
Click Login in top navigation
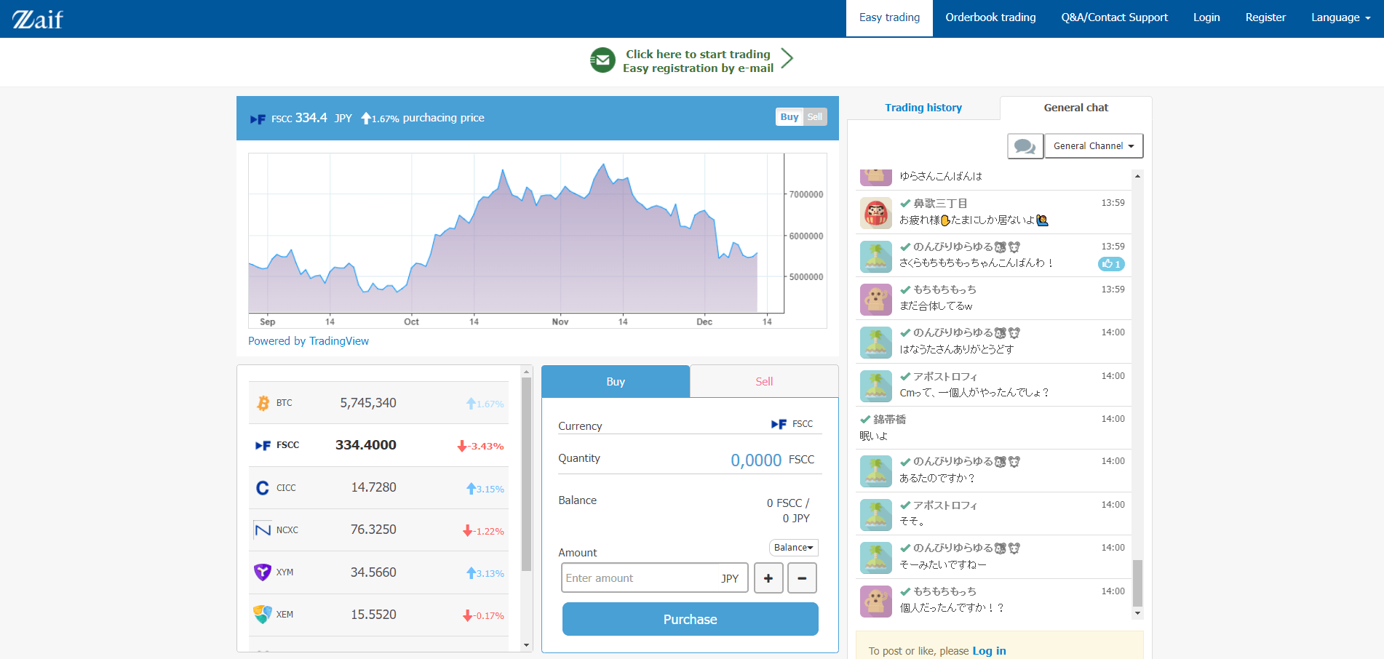tap(1206, 17)
